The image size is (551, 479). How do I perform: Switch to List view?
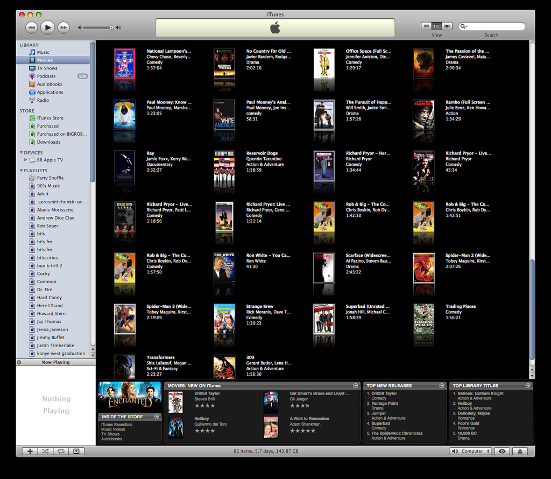(426, 26)
